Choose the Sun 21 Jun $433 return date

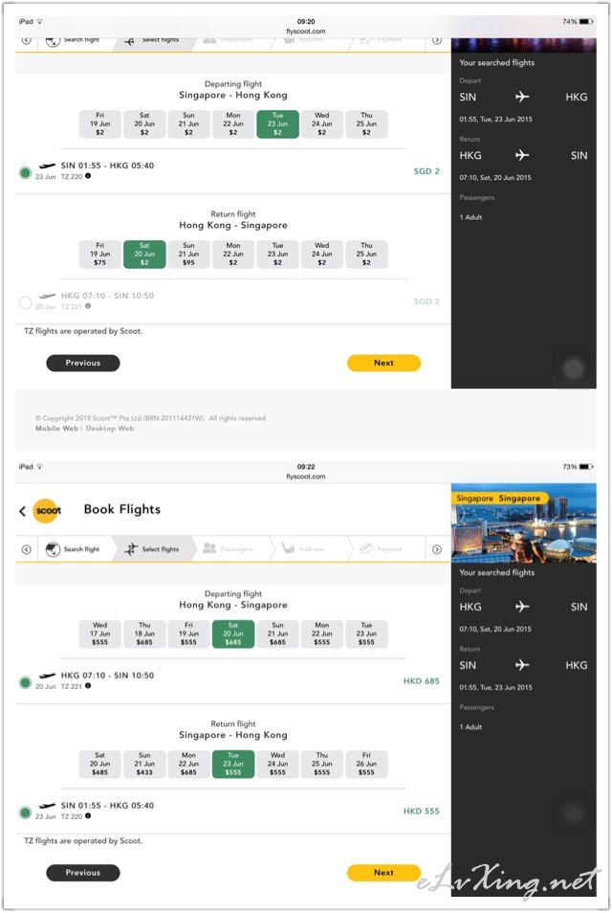tap(144, 764)
